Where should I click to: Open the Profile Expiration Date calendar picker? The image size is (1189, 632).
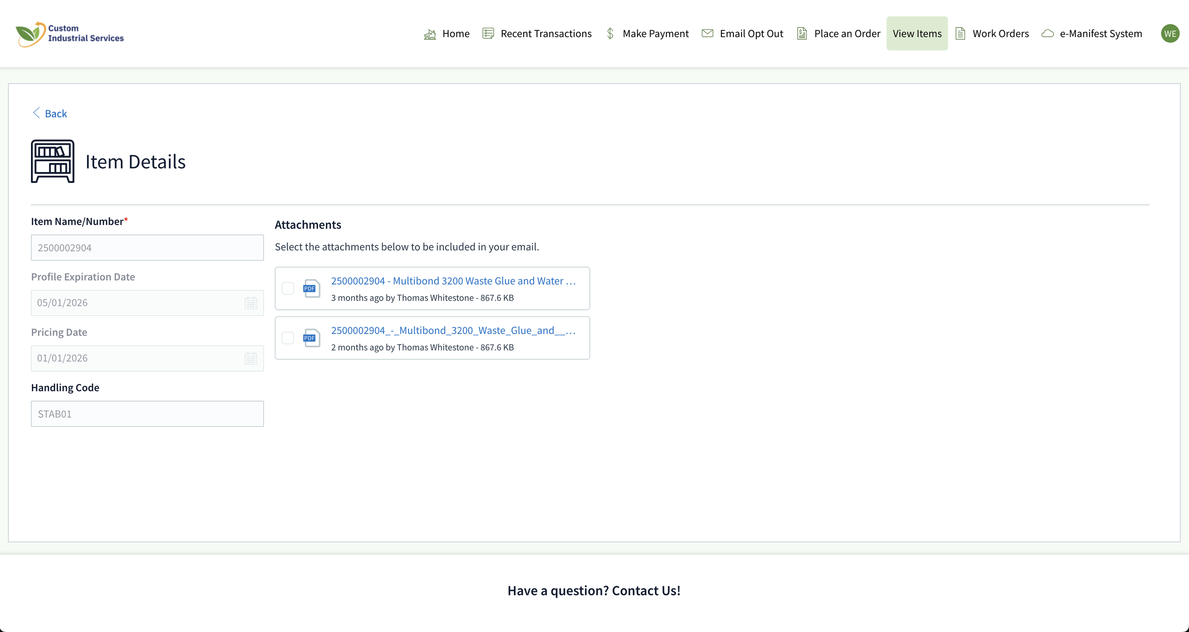pos(251,303)
